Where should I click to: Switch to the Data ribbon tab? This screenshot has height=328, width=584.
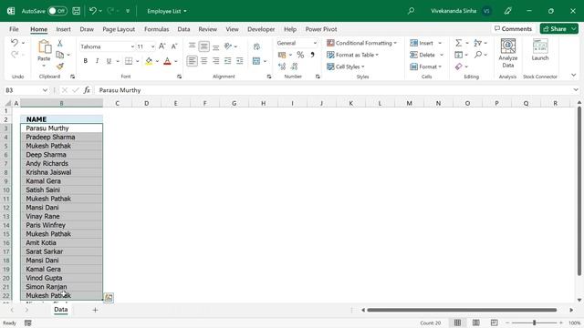point(183,29)
